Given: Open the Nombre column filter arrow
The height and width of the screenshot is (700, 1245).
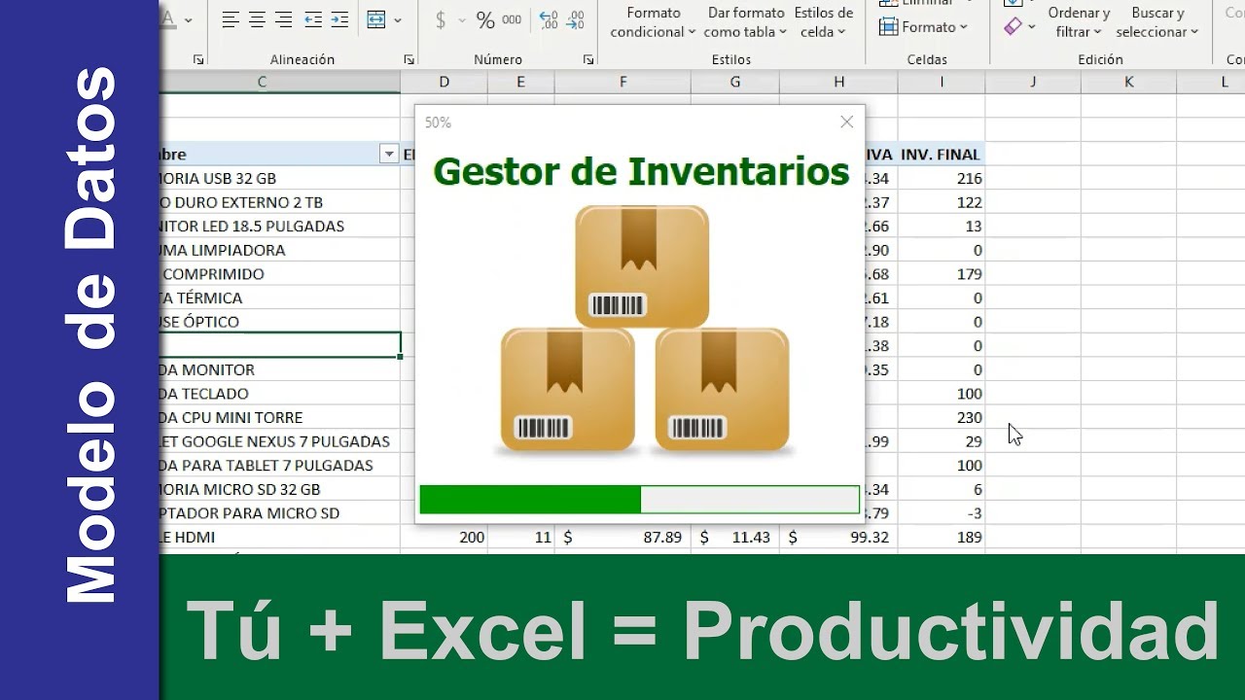Looking at the screenshot, I should coord(389,154).
